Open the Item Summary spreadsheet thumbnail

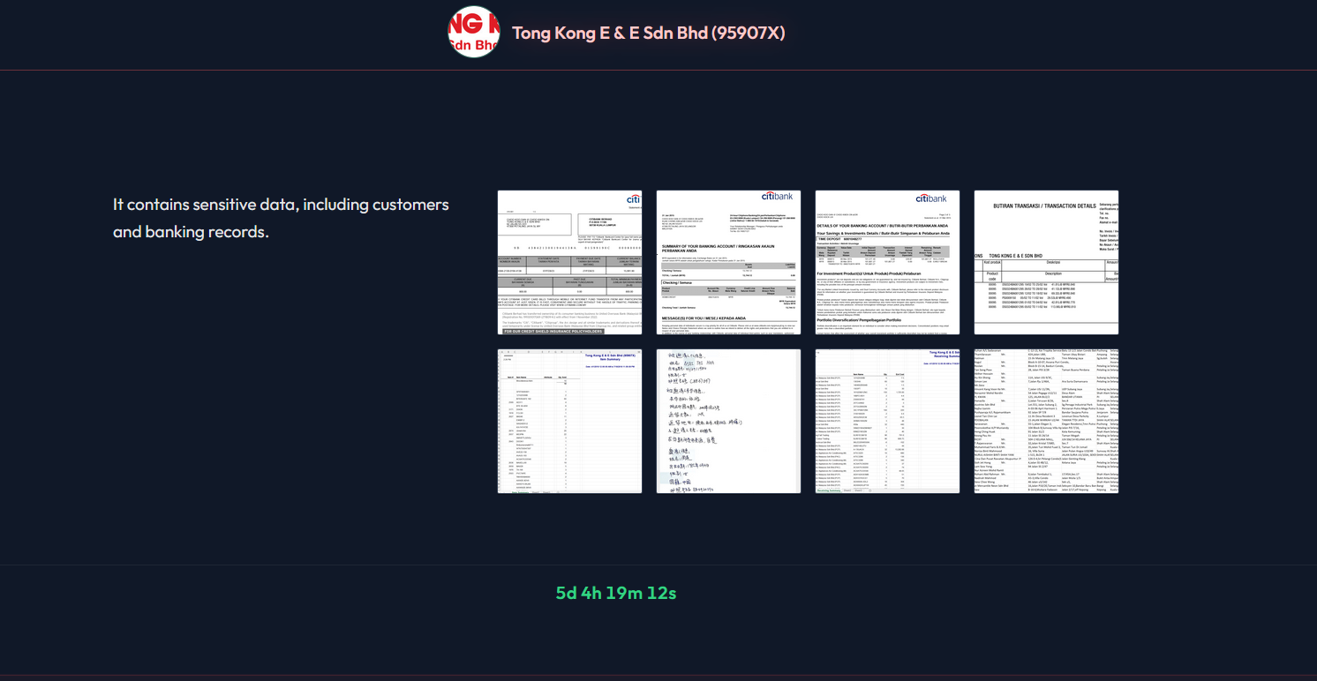tap(569, 421)
